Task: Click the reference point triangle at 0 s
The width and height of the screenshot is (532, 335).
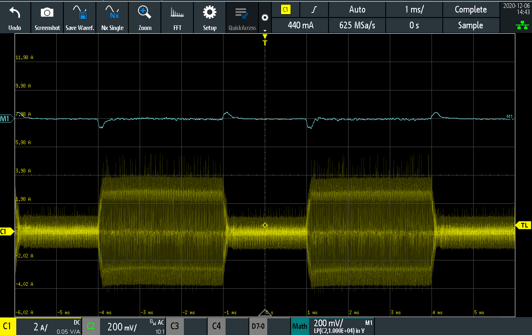Action: (265, 312)
